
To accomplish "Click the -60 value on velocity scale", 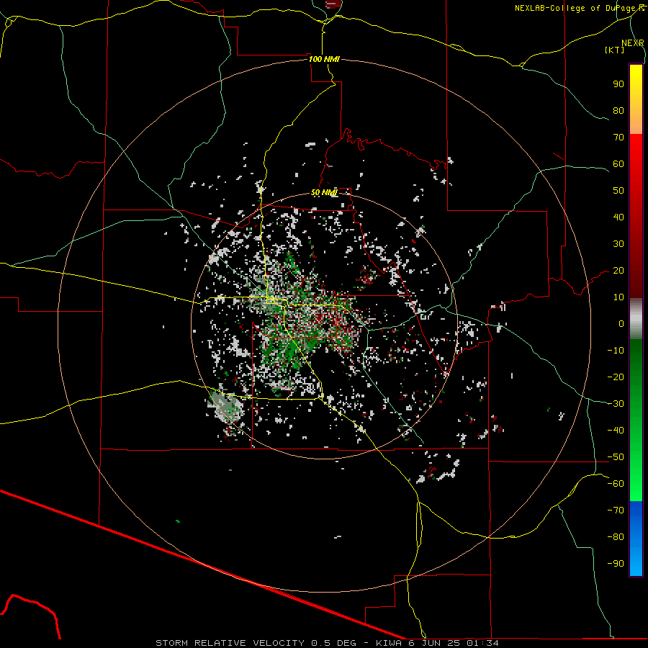I will 616,484.
